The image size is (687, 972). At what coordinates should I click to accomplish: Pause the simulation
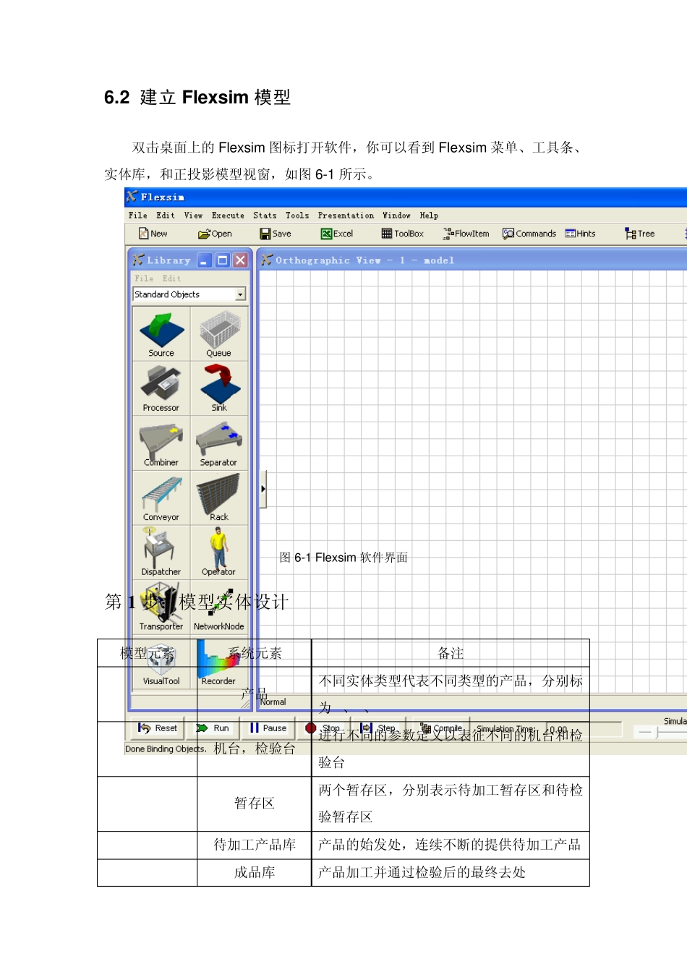tap(269, 728)
